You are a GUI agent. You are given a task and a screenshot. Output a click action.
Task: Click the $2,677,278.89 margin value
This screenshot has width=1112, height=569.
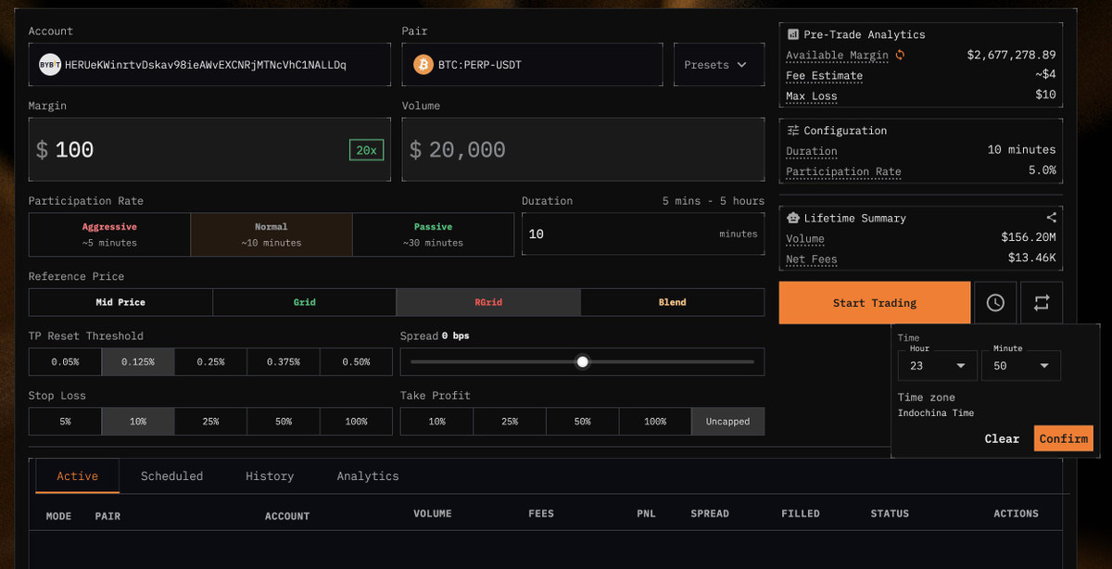(x=1011, y=56)
